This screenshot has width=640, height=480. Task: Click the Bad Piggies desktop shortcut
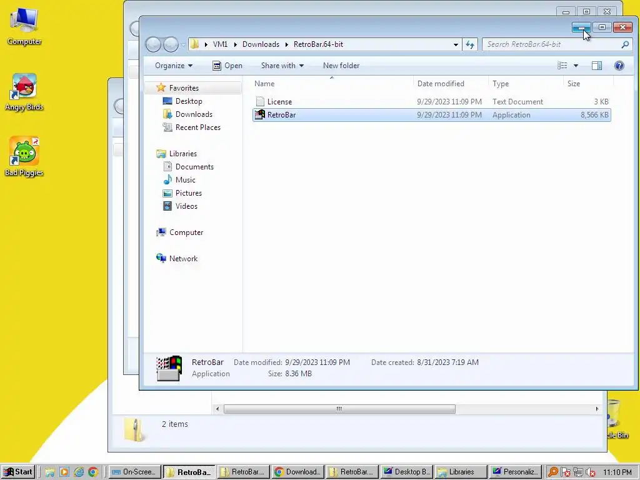click(24, 157)
